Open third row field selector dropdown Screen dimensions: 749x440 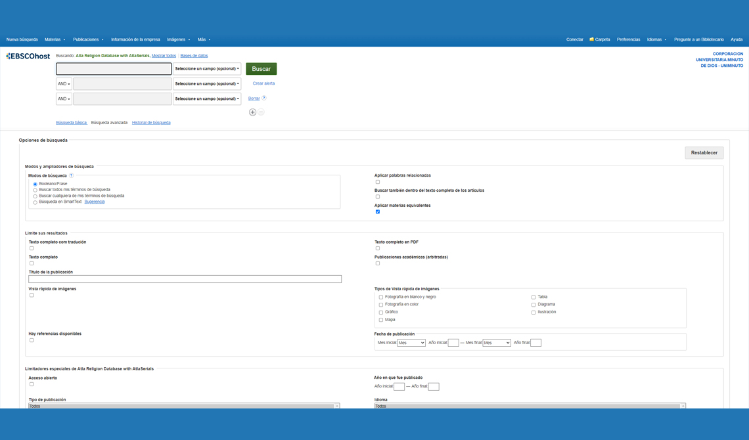tap(207, 99)
